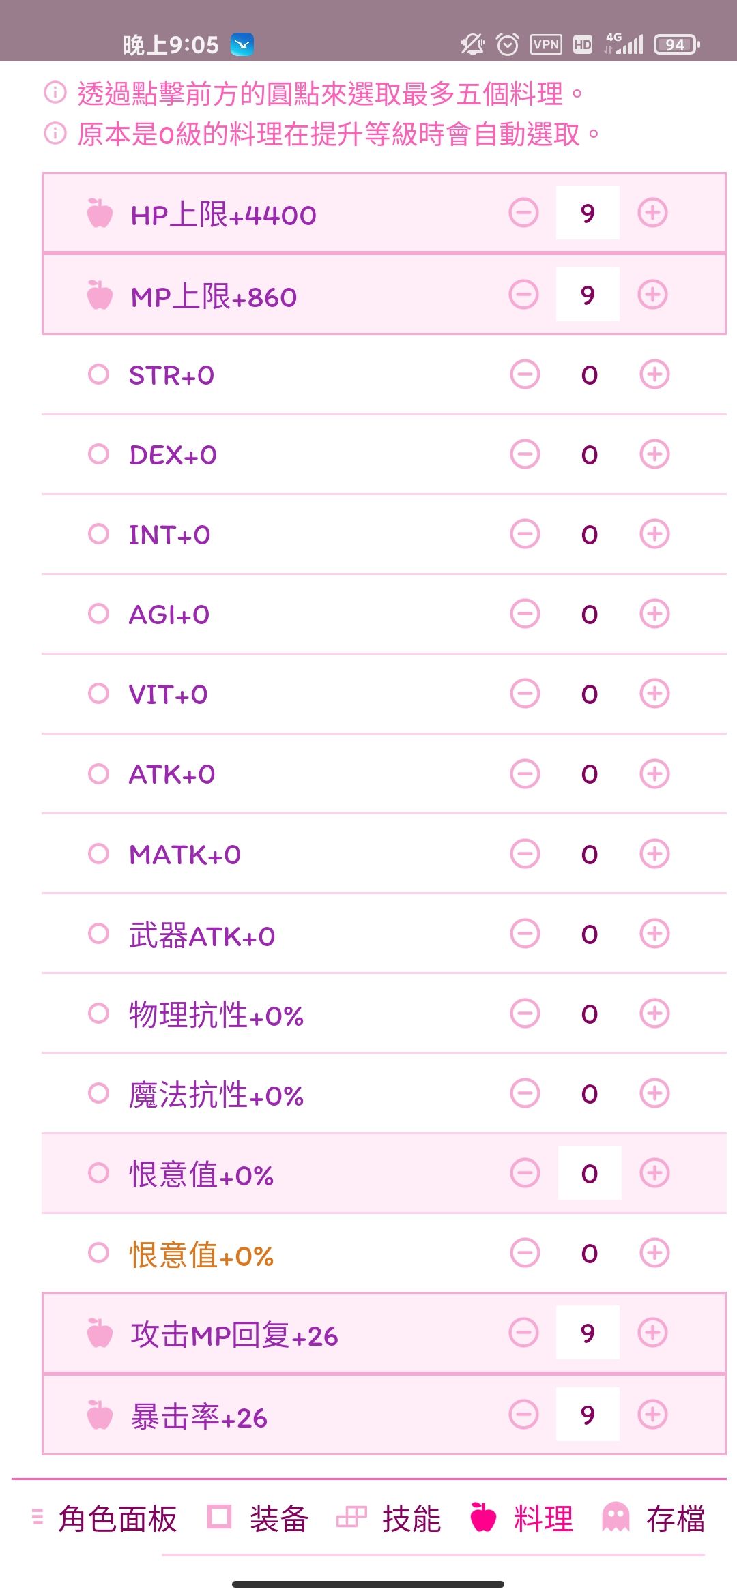737x1596 pixels.
Task: Increase the MATK+0 level stepper
Action: coord(654,854)
